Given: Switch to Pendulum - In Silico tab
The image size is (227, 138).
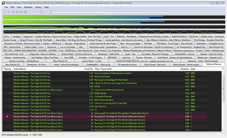Looking at the screenshot, I should pos(37,65).
